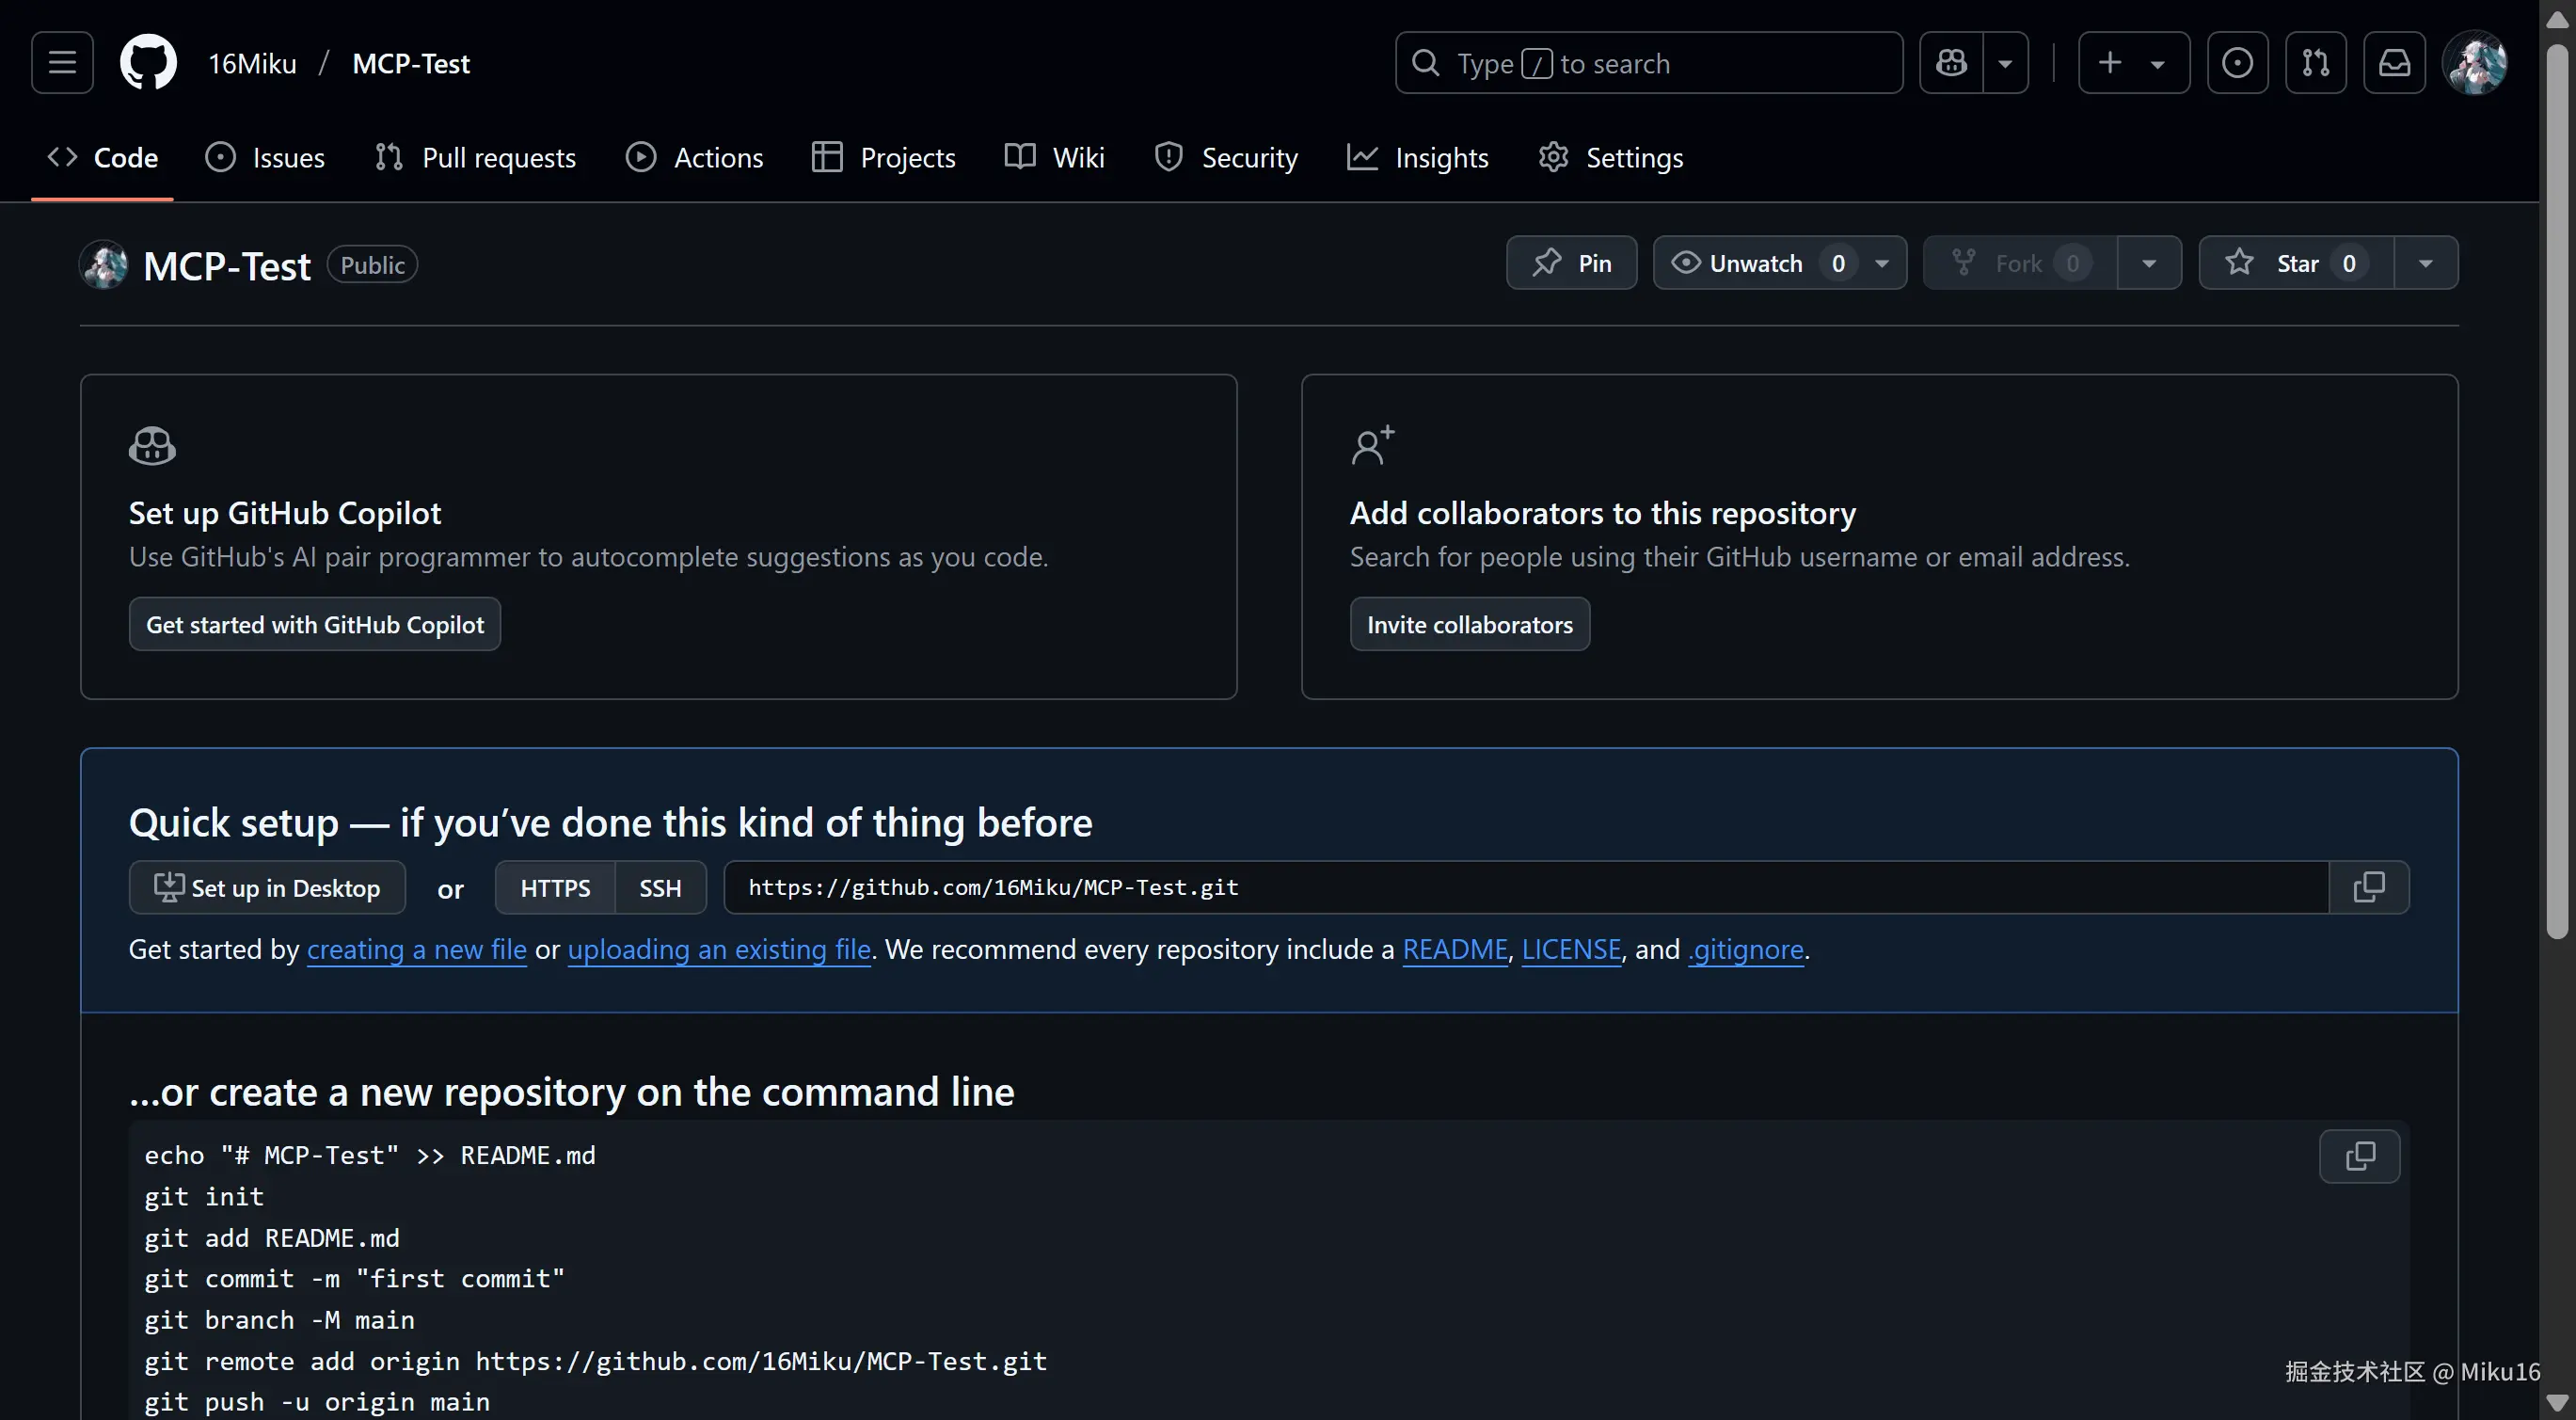Expand the Fork options dropdown arrow
Screen dimensions: 2576x1420
coord(2149,263)
